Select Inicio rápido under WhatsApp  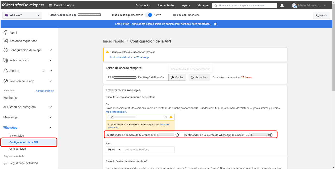point(17,135)
